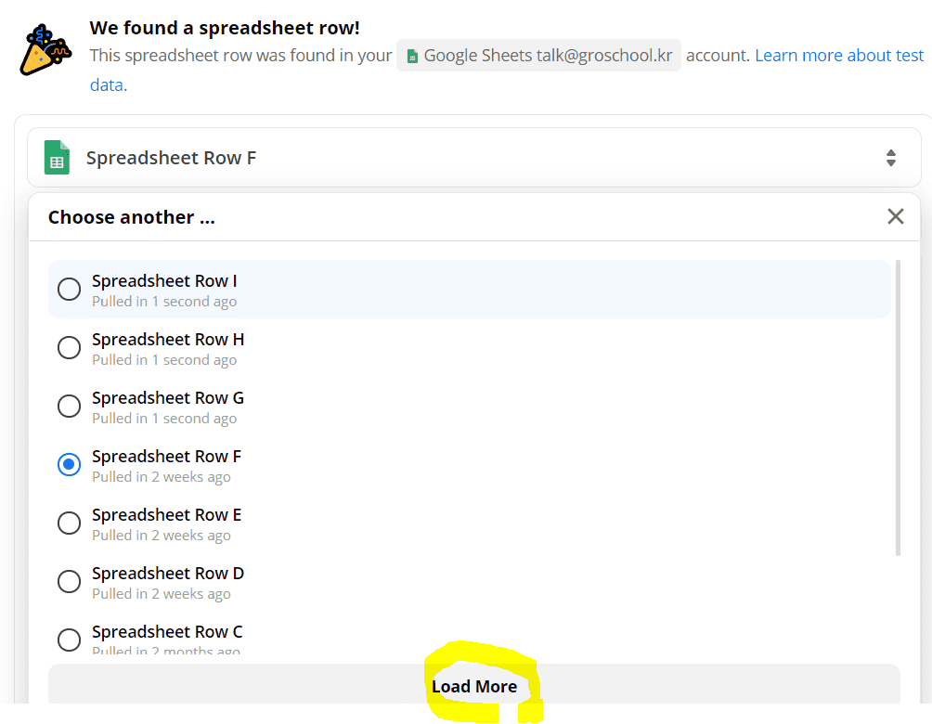The image size is (932, 724).
Task: Click the 'Spreadsheet Row I' label text
Action: (x=164, y=280)
